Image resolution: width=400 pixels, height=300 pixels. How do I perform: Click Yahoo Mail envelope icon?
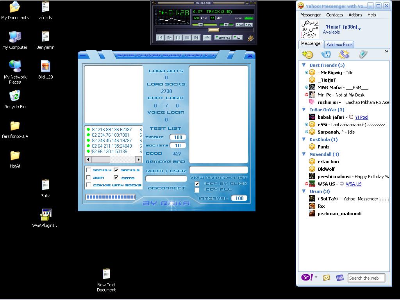pyautogui.click(x=326, y=278)
